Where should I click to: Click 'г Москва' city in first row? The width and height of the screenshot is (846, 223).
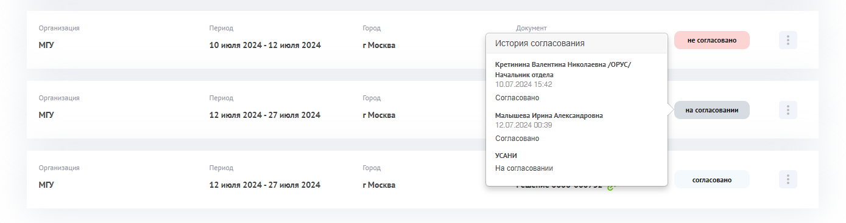coord(379,45)
